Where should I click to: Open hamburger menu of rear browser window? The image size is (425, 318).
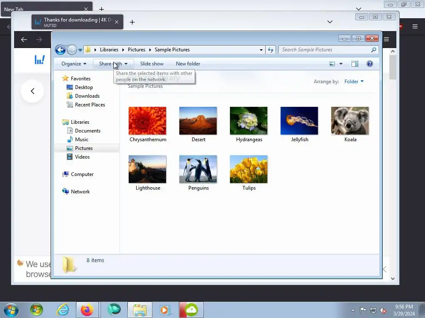point(415,26)
